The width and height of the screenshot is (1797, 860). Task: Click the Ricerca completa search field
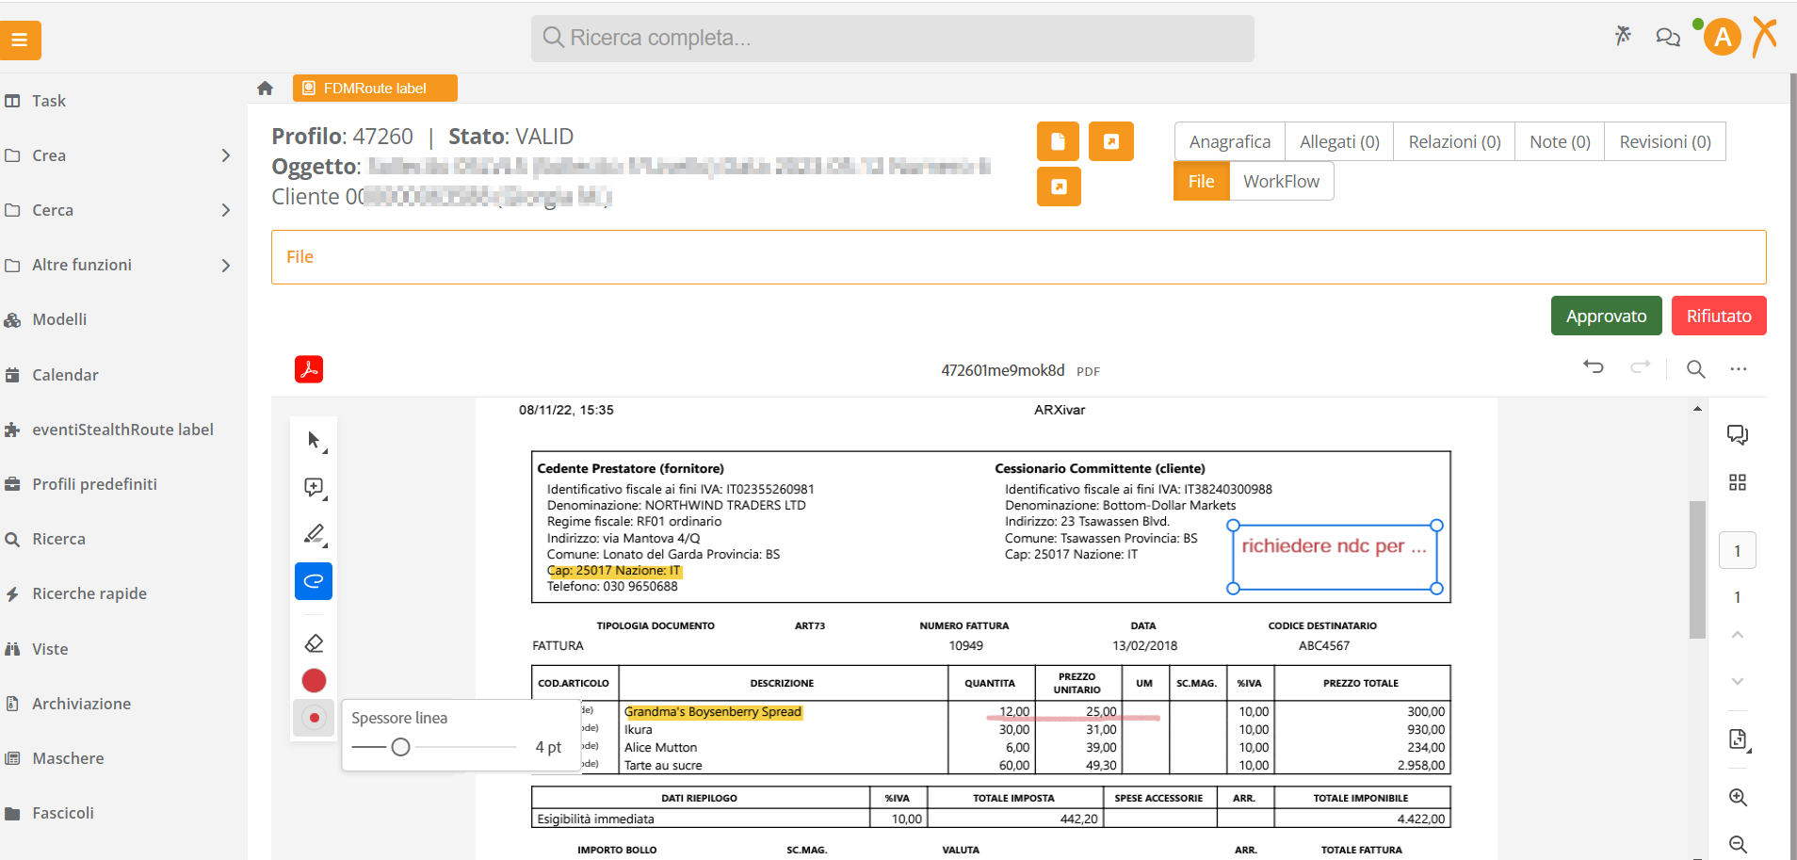point(892,38)
